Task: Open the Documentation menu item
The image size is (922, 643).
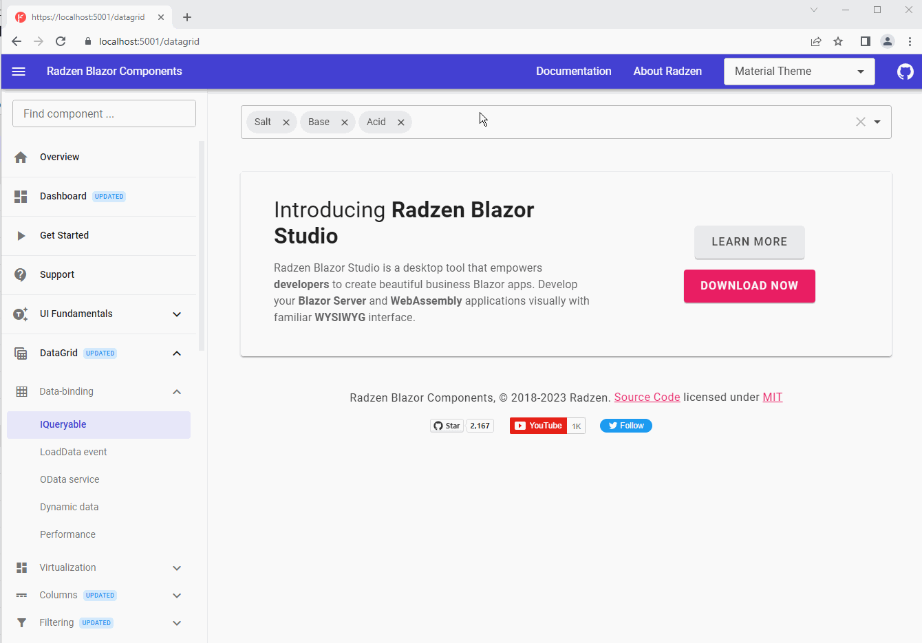Action: pyautogui.click(x=573, y=72)
